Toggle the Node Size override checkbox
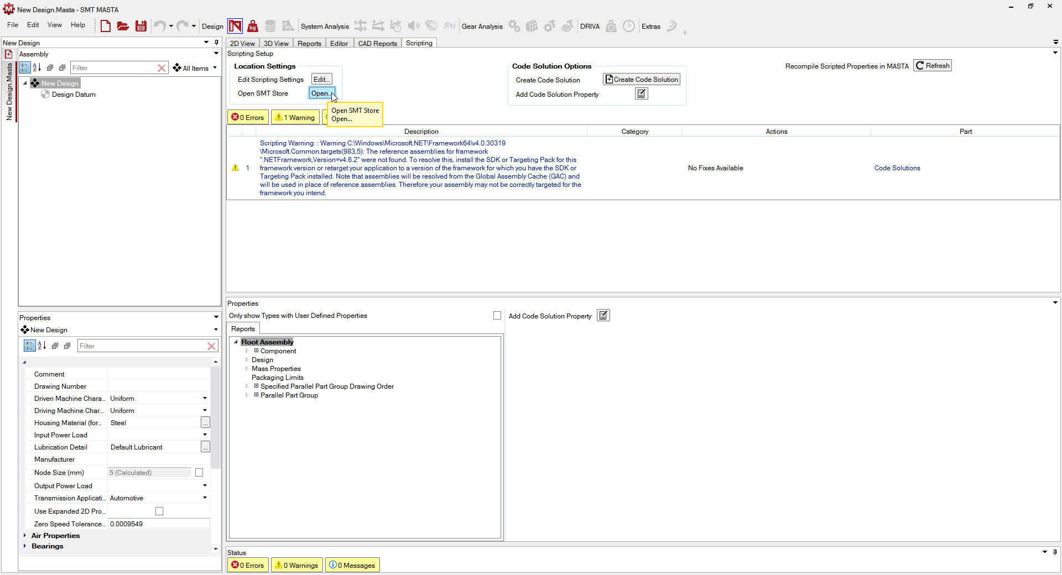The width and height of the screenshot is (1062, 575). 199,473
